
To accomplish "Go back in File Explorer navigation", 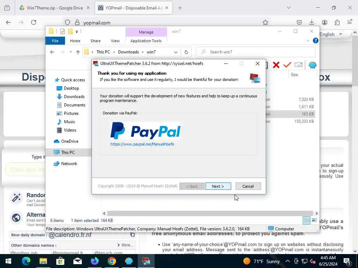I will click(x=52, y=52).
